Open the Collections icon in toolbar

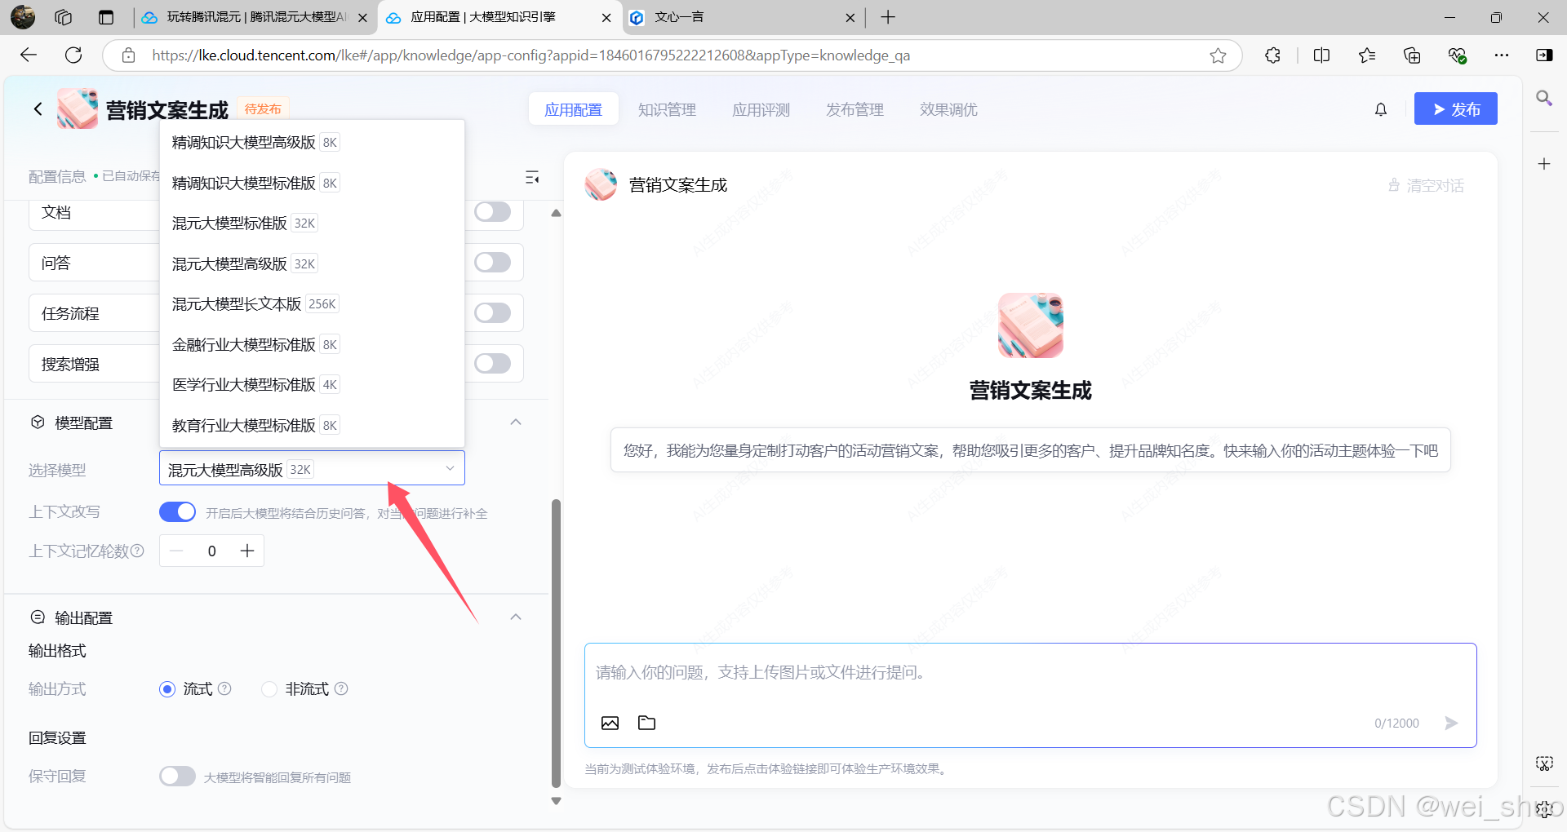(x=1412, y=55)
